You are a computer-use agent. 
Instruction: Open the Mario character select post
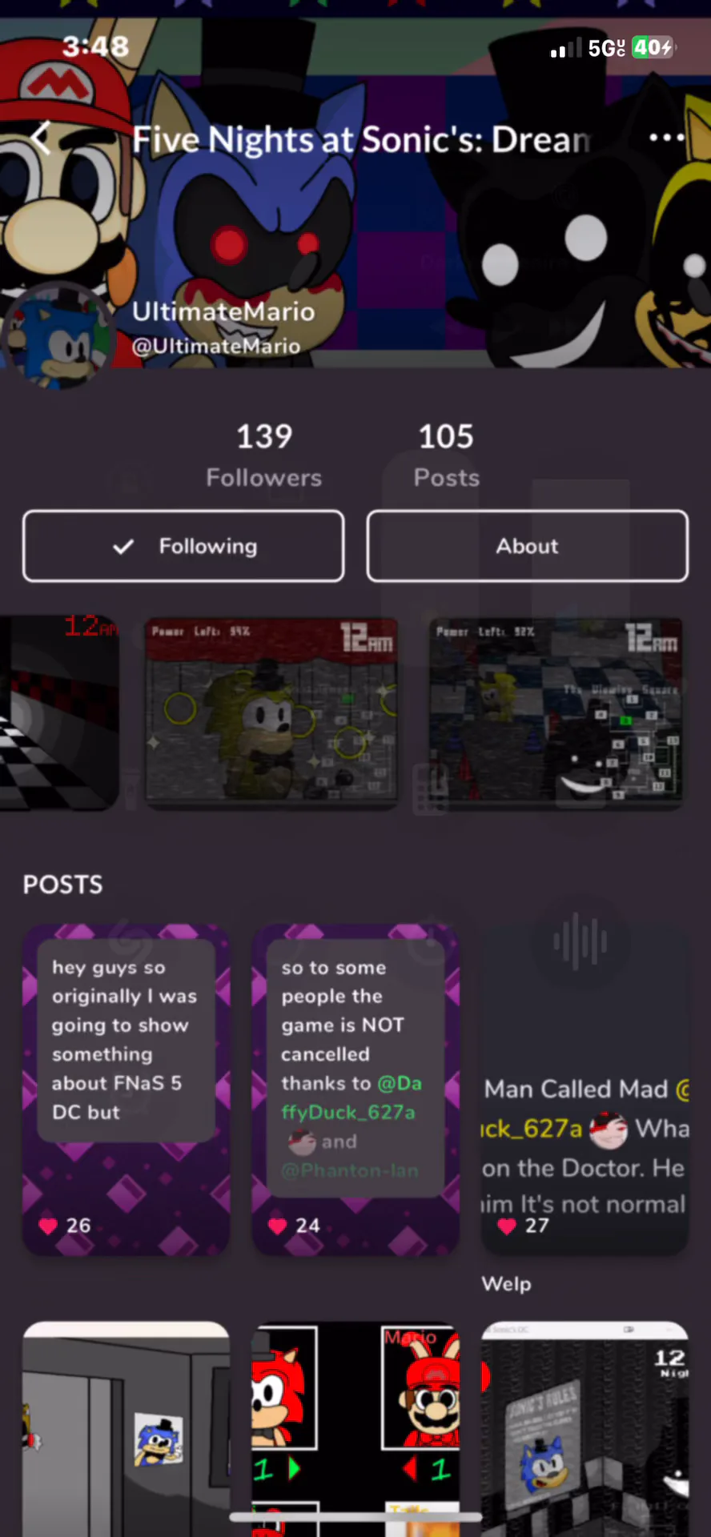pos(355,1429)
